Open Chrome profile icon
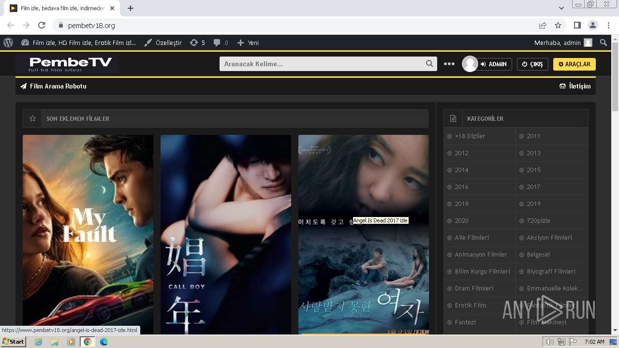This screenshot has height=348, width=619. 592,25
